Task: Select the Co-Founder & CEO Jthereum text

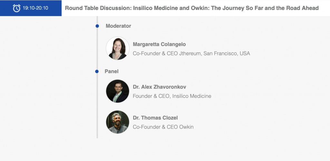Action: [x=168, y=53]
